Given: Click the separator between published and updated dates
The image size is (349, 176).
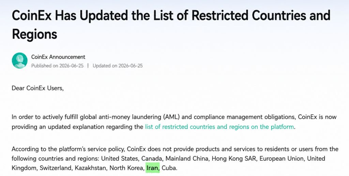Looking at the screenshot, I should pos(88,66).
